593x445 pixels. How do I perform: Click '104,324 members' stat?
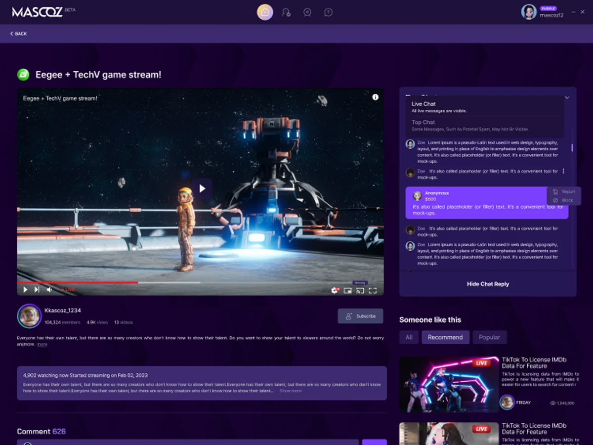[62, 322]
